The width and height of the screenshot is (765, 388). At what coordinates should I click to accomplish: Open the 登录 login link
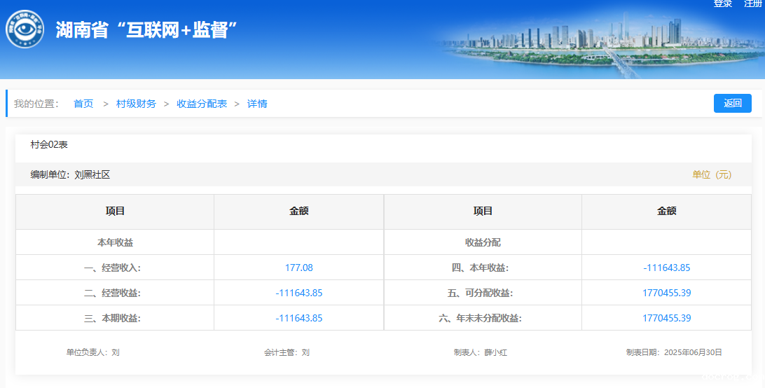[722, 4]
